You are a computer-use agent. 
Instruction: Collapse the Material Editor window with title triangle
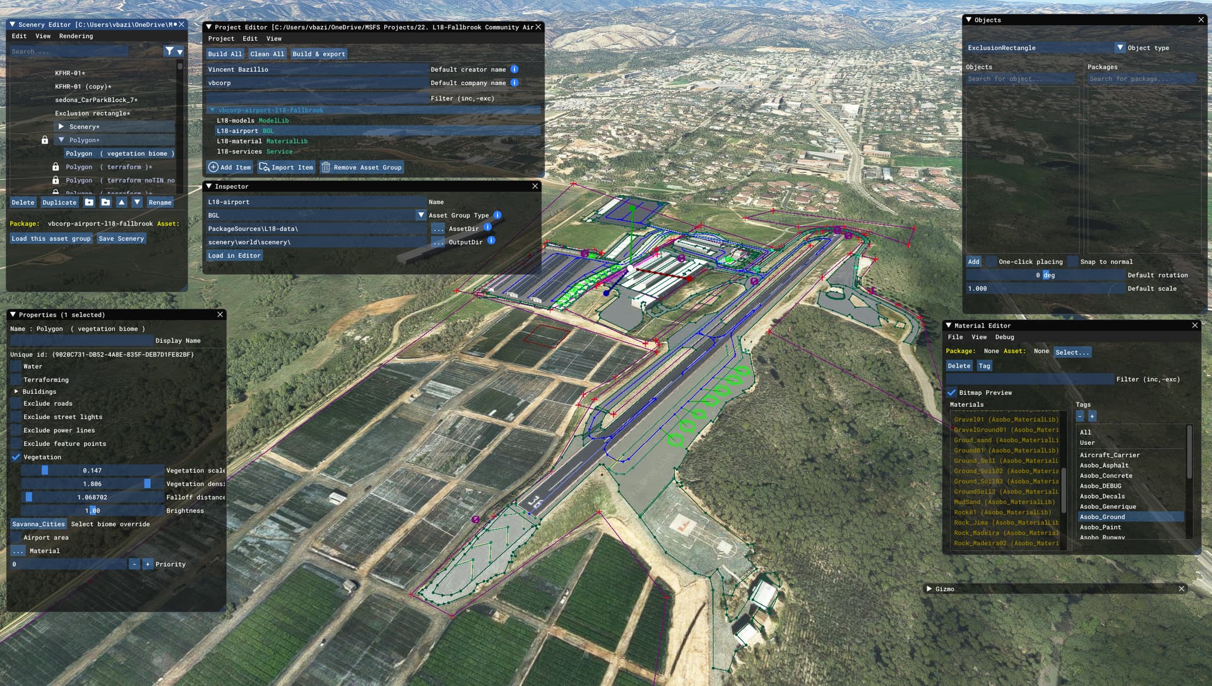coord(948,325)
